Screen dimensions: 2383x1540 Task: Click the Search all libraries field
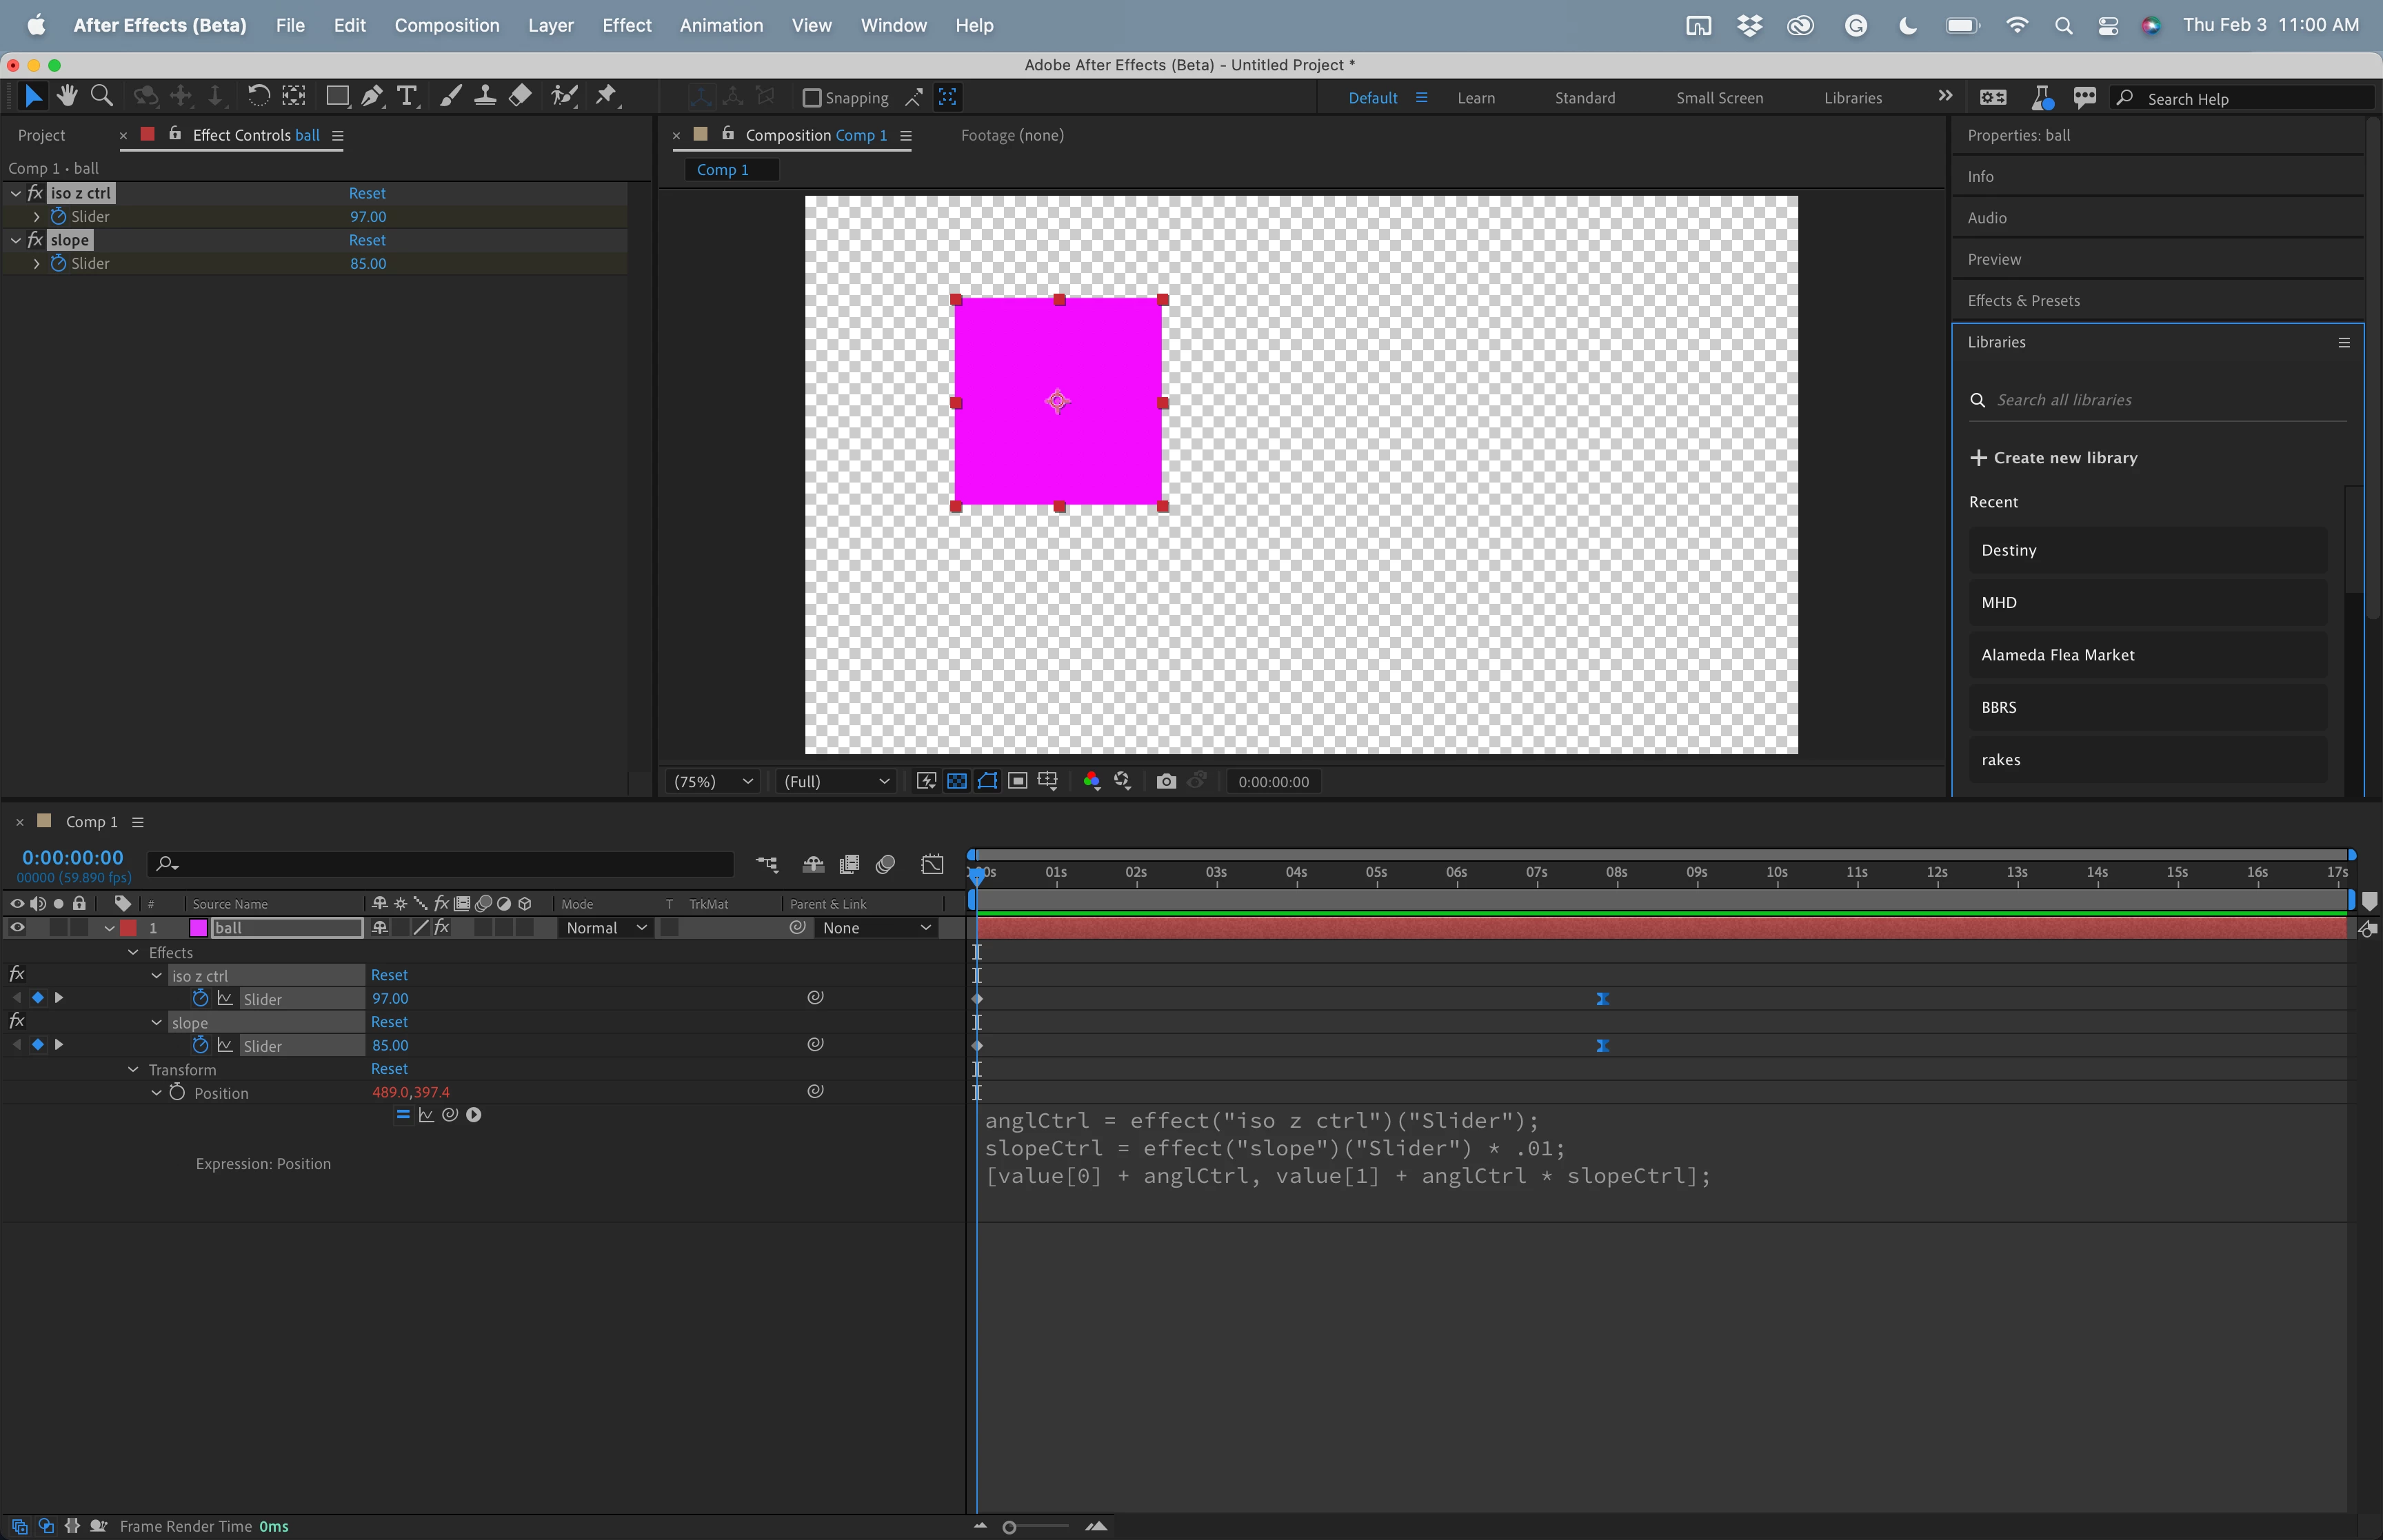[2150, 400]
